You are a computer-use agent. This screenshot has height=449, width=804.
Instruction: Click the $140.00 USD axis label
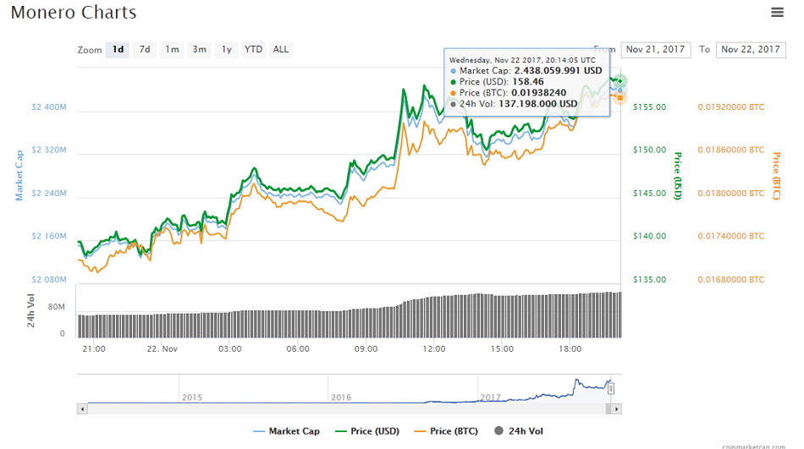tap(650, 236)
